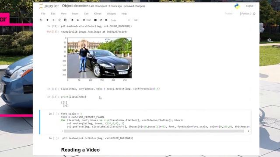280x157 pixels.
Task: Move selected cell up arrow
Action: click(x=72, y=20)
